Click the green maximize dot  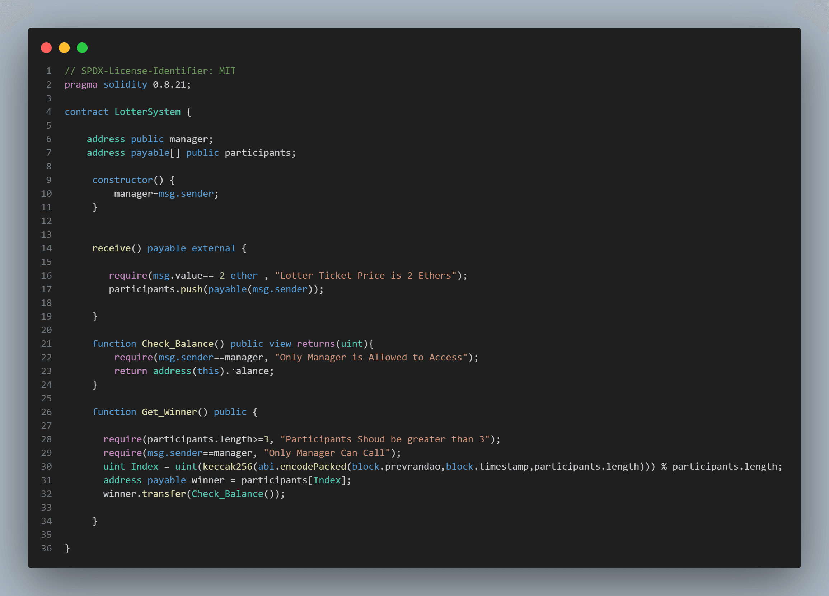pyautogui.click(x=82, y=48)
